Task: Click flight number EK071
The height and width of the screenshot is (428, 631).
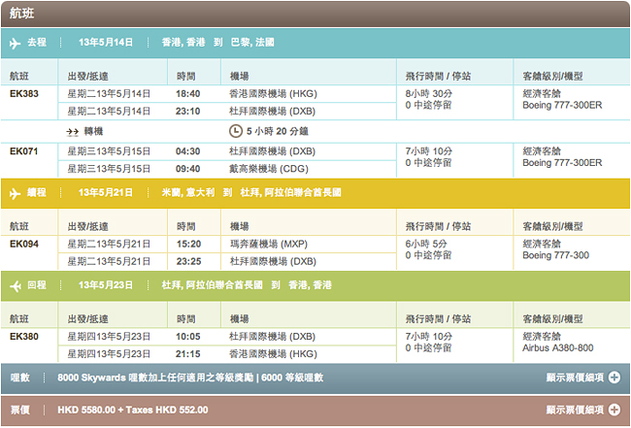Action: [24, 151]
